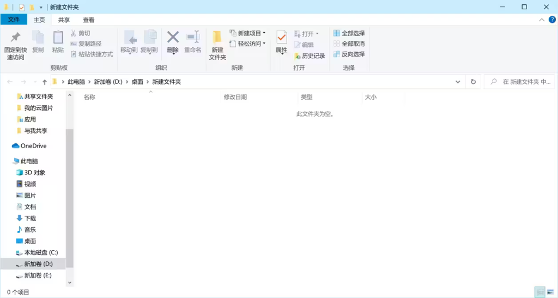Open the recent locations dropdown arrow
This screenshot has width=558, height=298.
pos(35,82)
